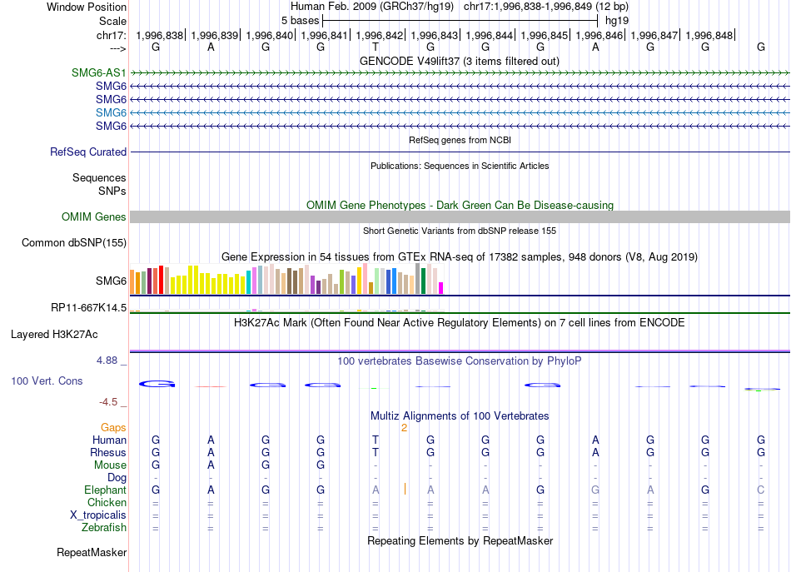This screenshot has width=791, height=572.
Task: Click the 100 Vert. Cons label
Action: [47, 381]
